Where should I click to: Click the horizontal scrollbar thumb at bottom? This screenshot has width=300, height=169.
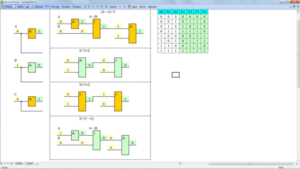[250, 163]
